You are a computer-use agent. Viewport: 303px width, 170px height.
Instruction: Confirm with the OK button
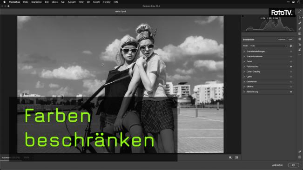293,165
